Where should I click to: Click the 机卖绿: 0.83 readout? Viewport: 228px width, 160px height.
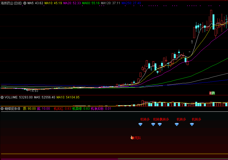coord(81,109)
